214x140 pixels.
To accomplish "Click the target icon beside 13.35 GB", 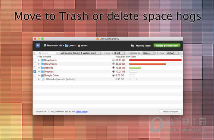I will pos(113,68).
